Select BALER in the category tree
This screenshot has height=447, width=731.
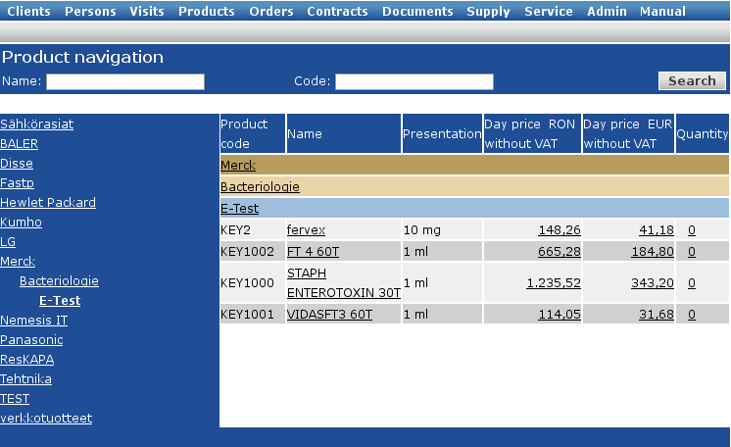20,144
